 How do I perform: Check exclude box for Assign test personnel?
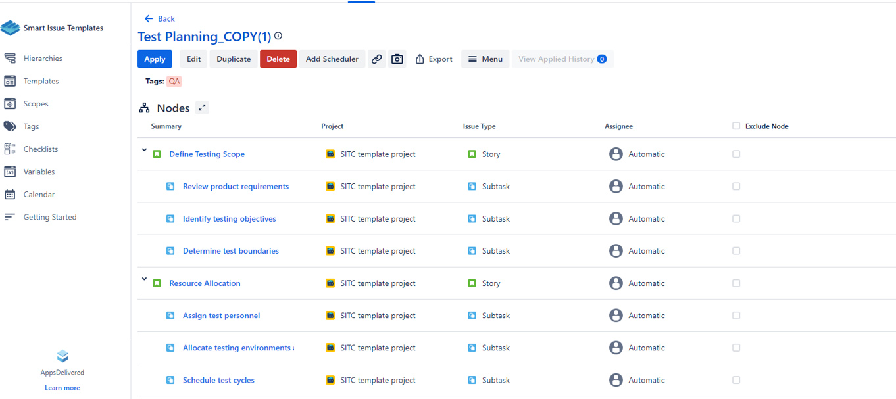tap(736, 316)
